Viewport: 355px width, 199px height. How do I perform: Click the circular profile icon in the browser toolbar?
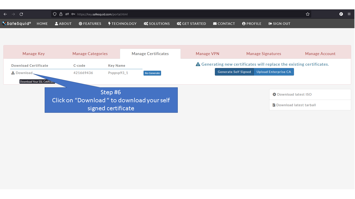click(x=341, y=14)
